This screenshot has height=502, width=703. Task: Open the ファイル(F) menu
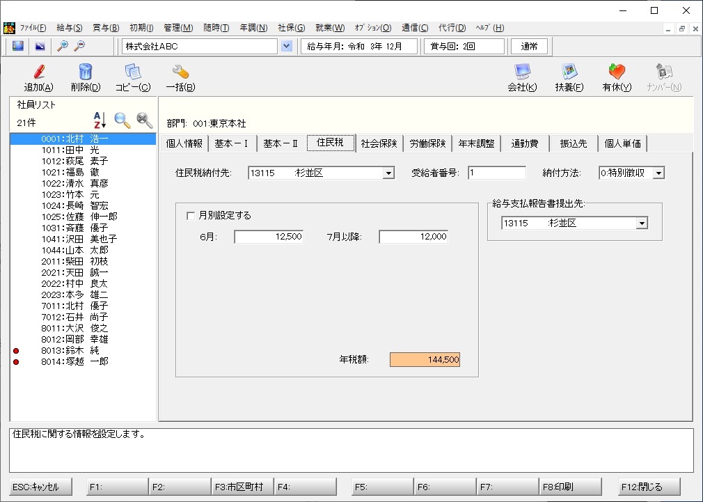click(x=33, y=28)
